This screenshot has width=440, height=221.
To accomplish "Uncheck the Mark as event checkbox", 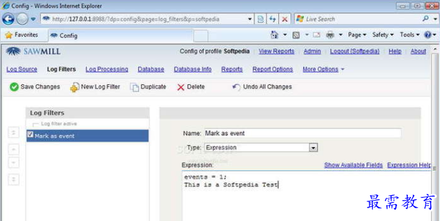I will point(31,135).
